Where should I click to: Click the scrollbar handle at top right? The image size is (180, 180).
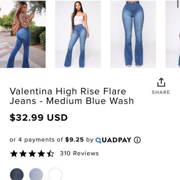(178, 4)
